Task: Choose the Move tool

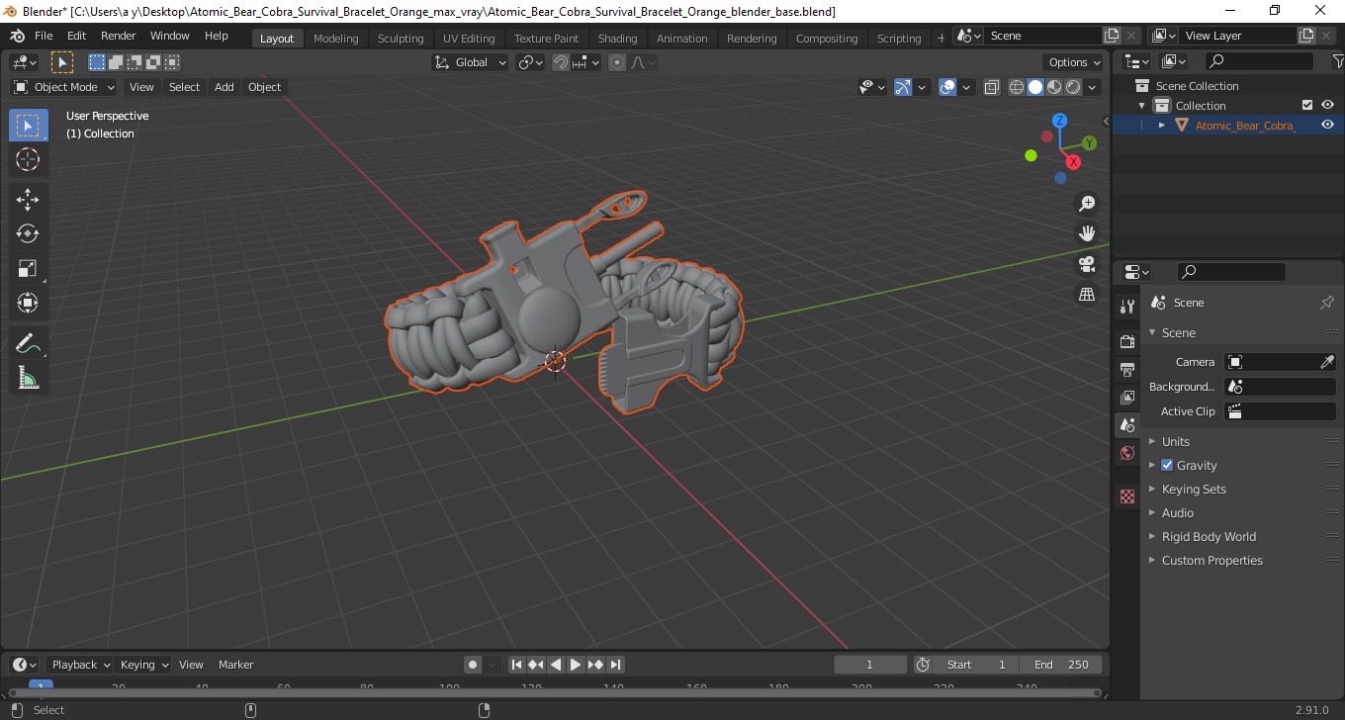Action: click(x=28, y=200)
